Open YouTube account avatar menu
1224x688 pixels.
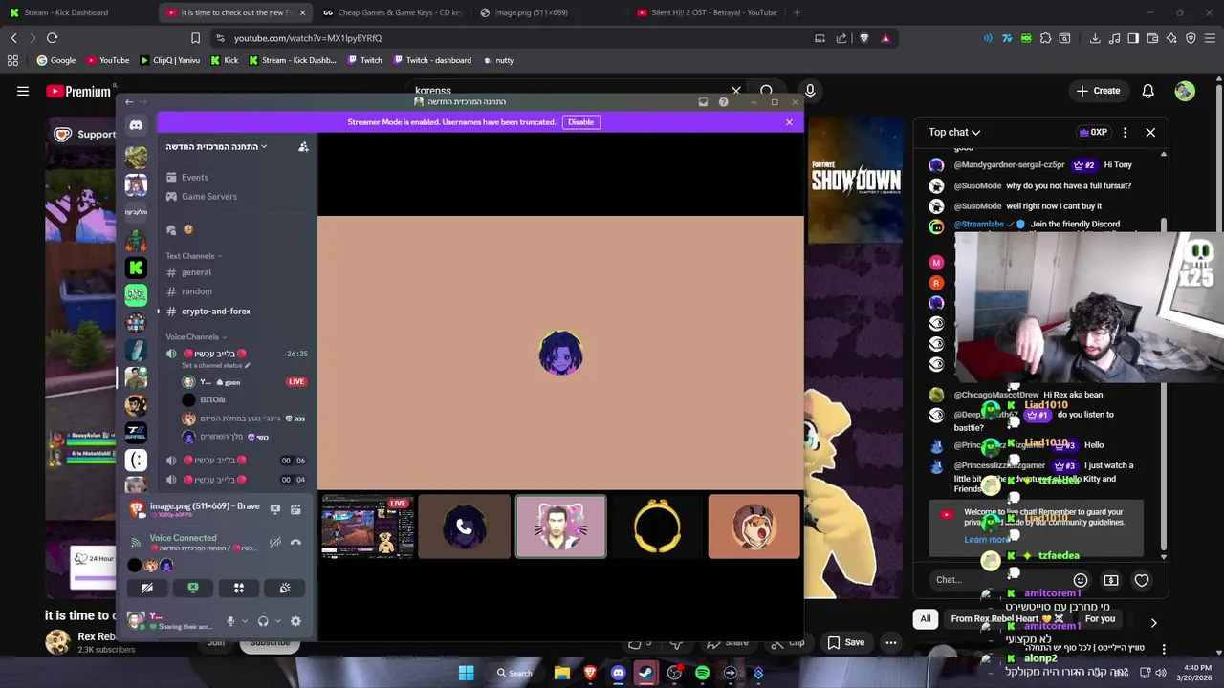tap(1185, 91)
